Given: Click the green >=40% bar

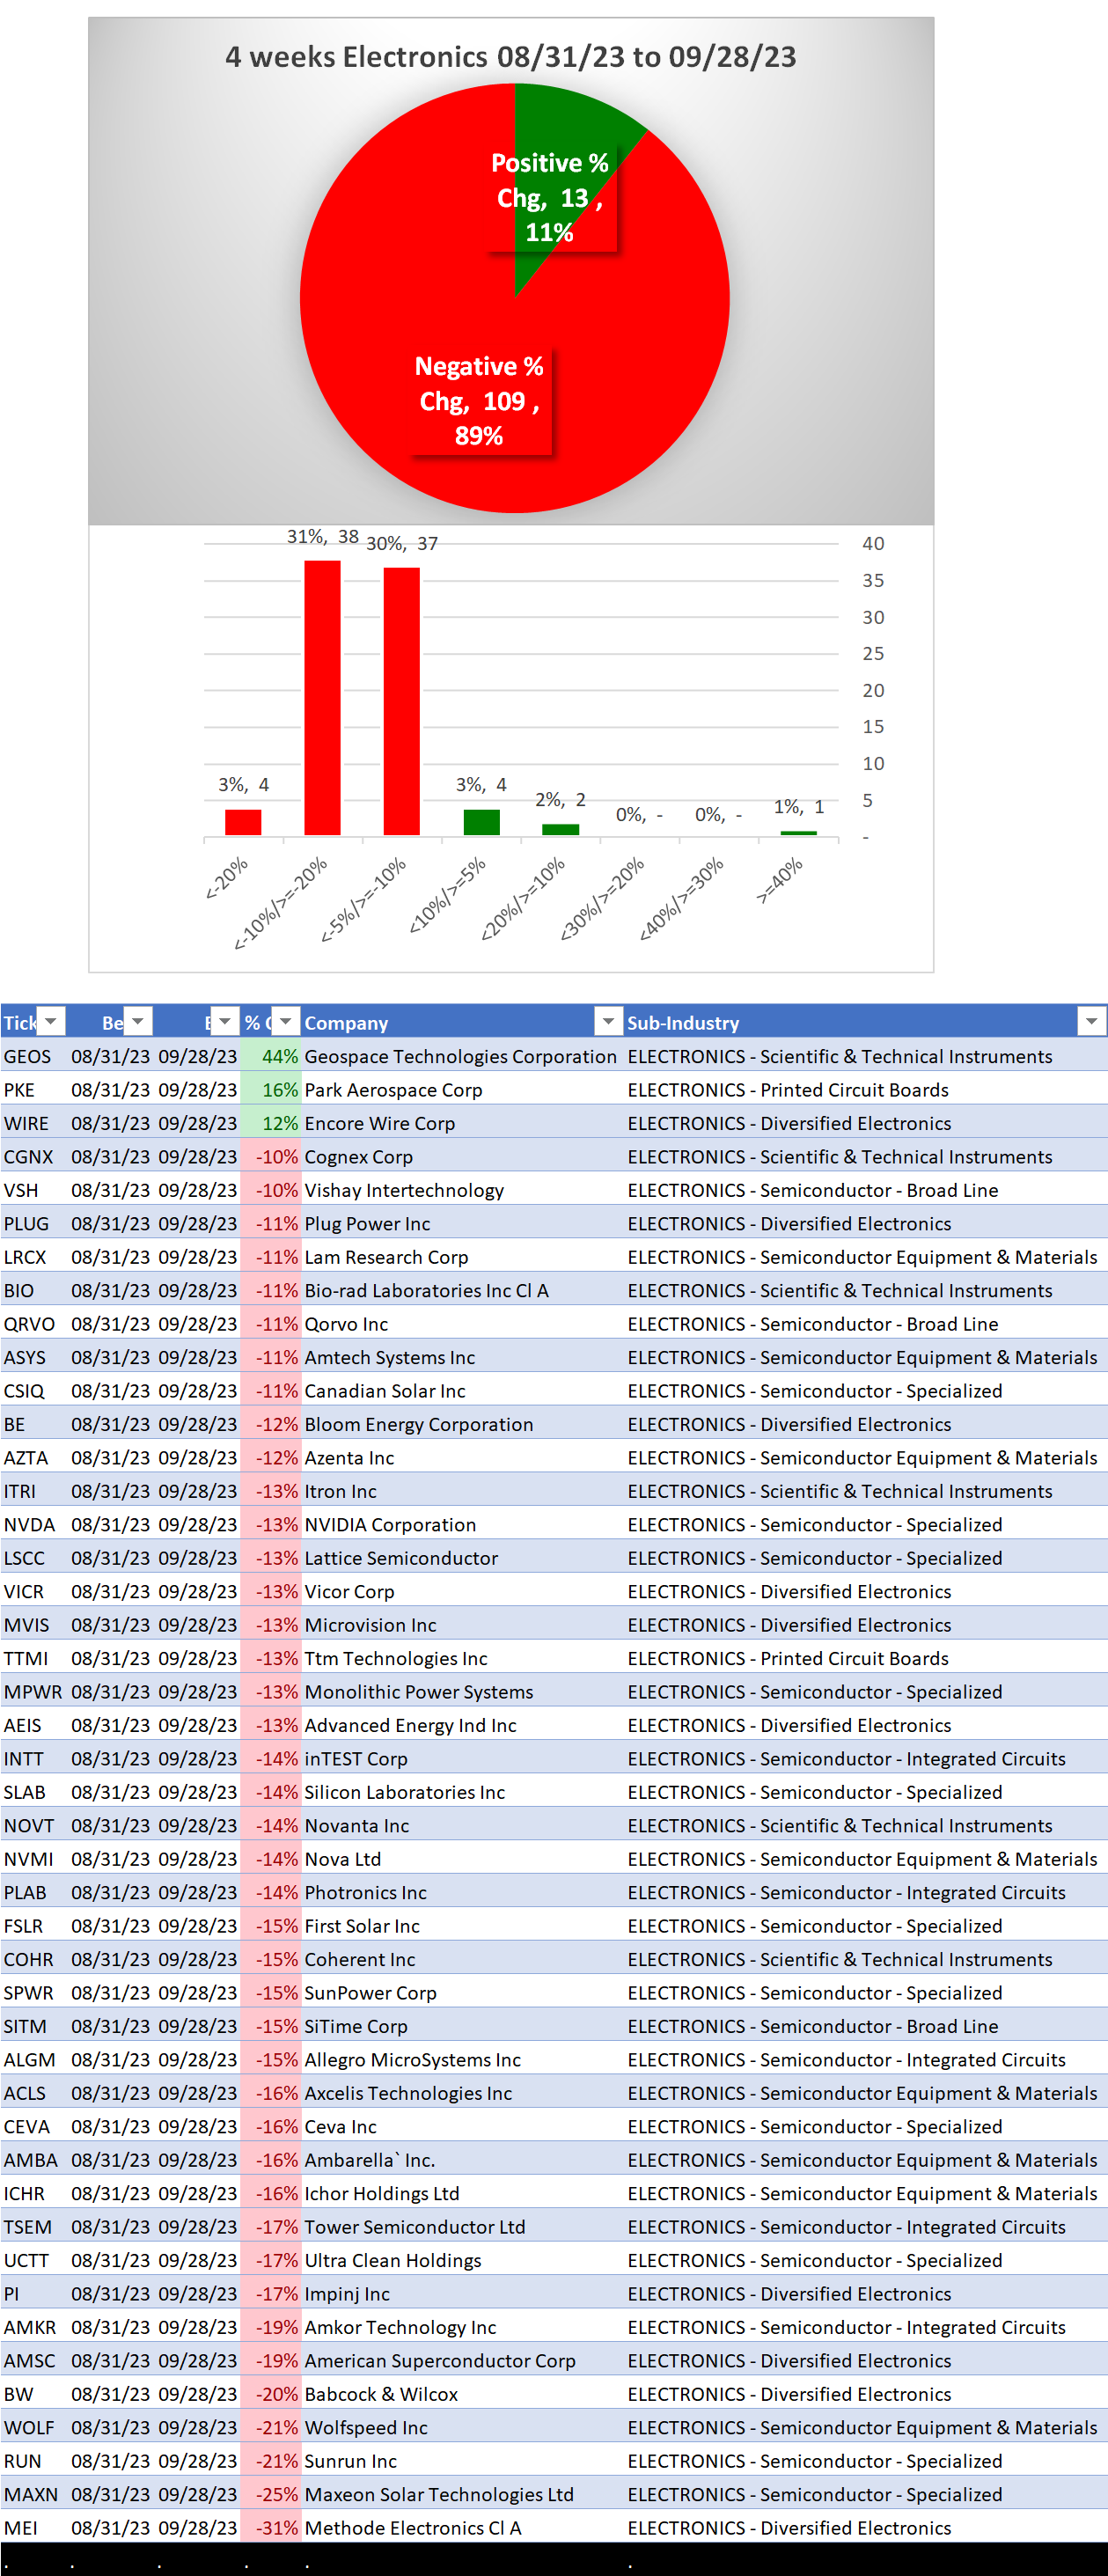Looking at the screenshot, I should click(798, 832).
